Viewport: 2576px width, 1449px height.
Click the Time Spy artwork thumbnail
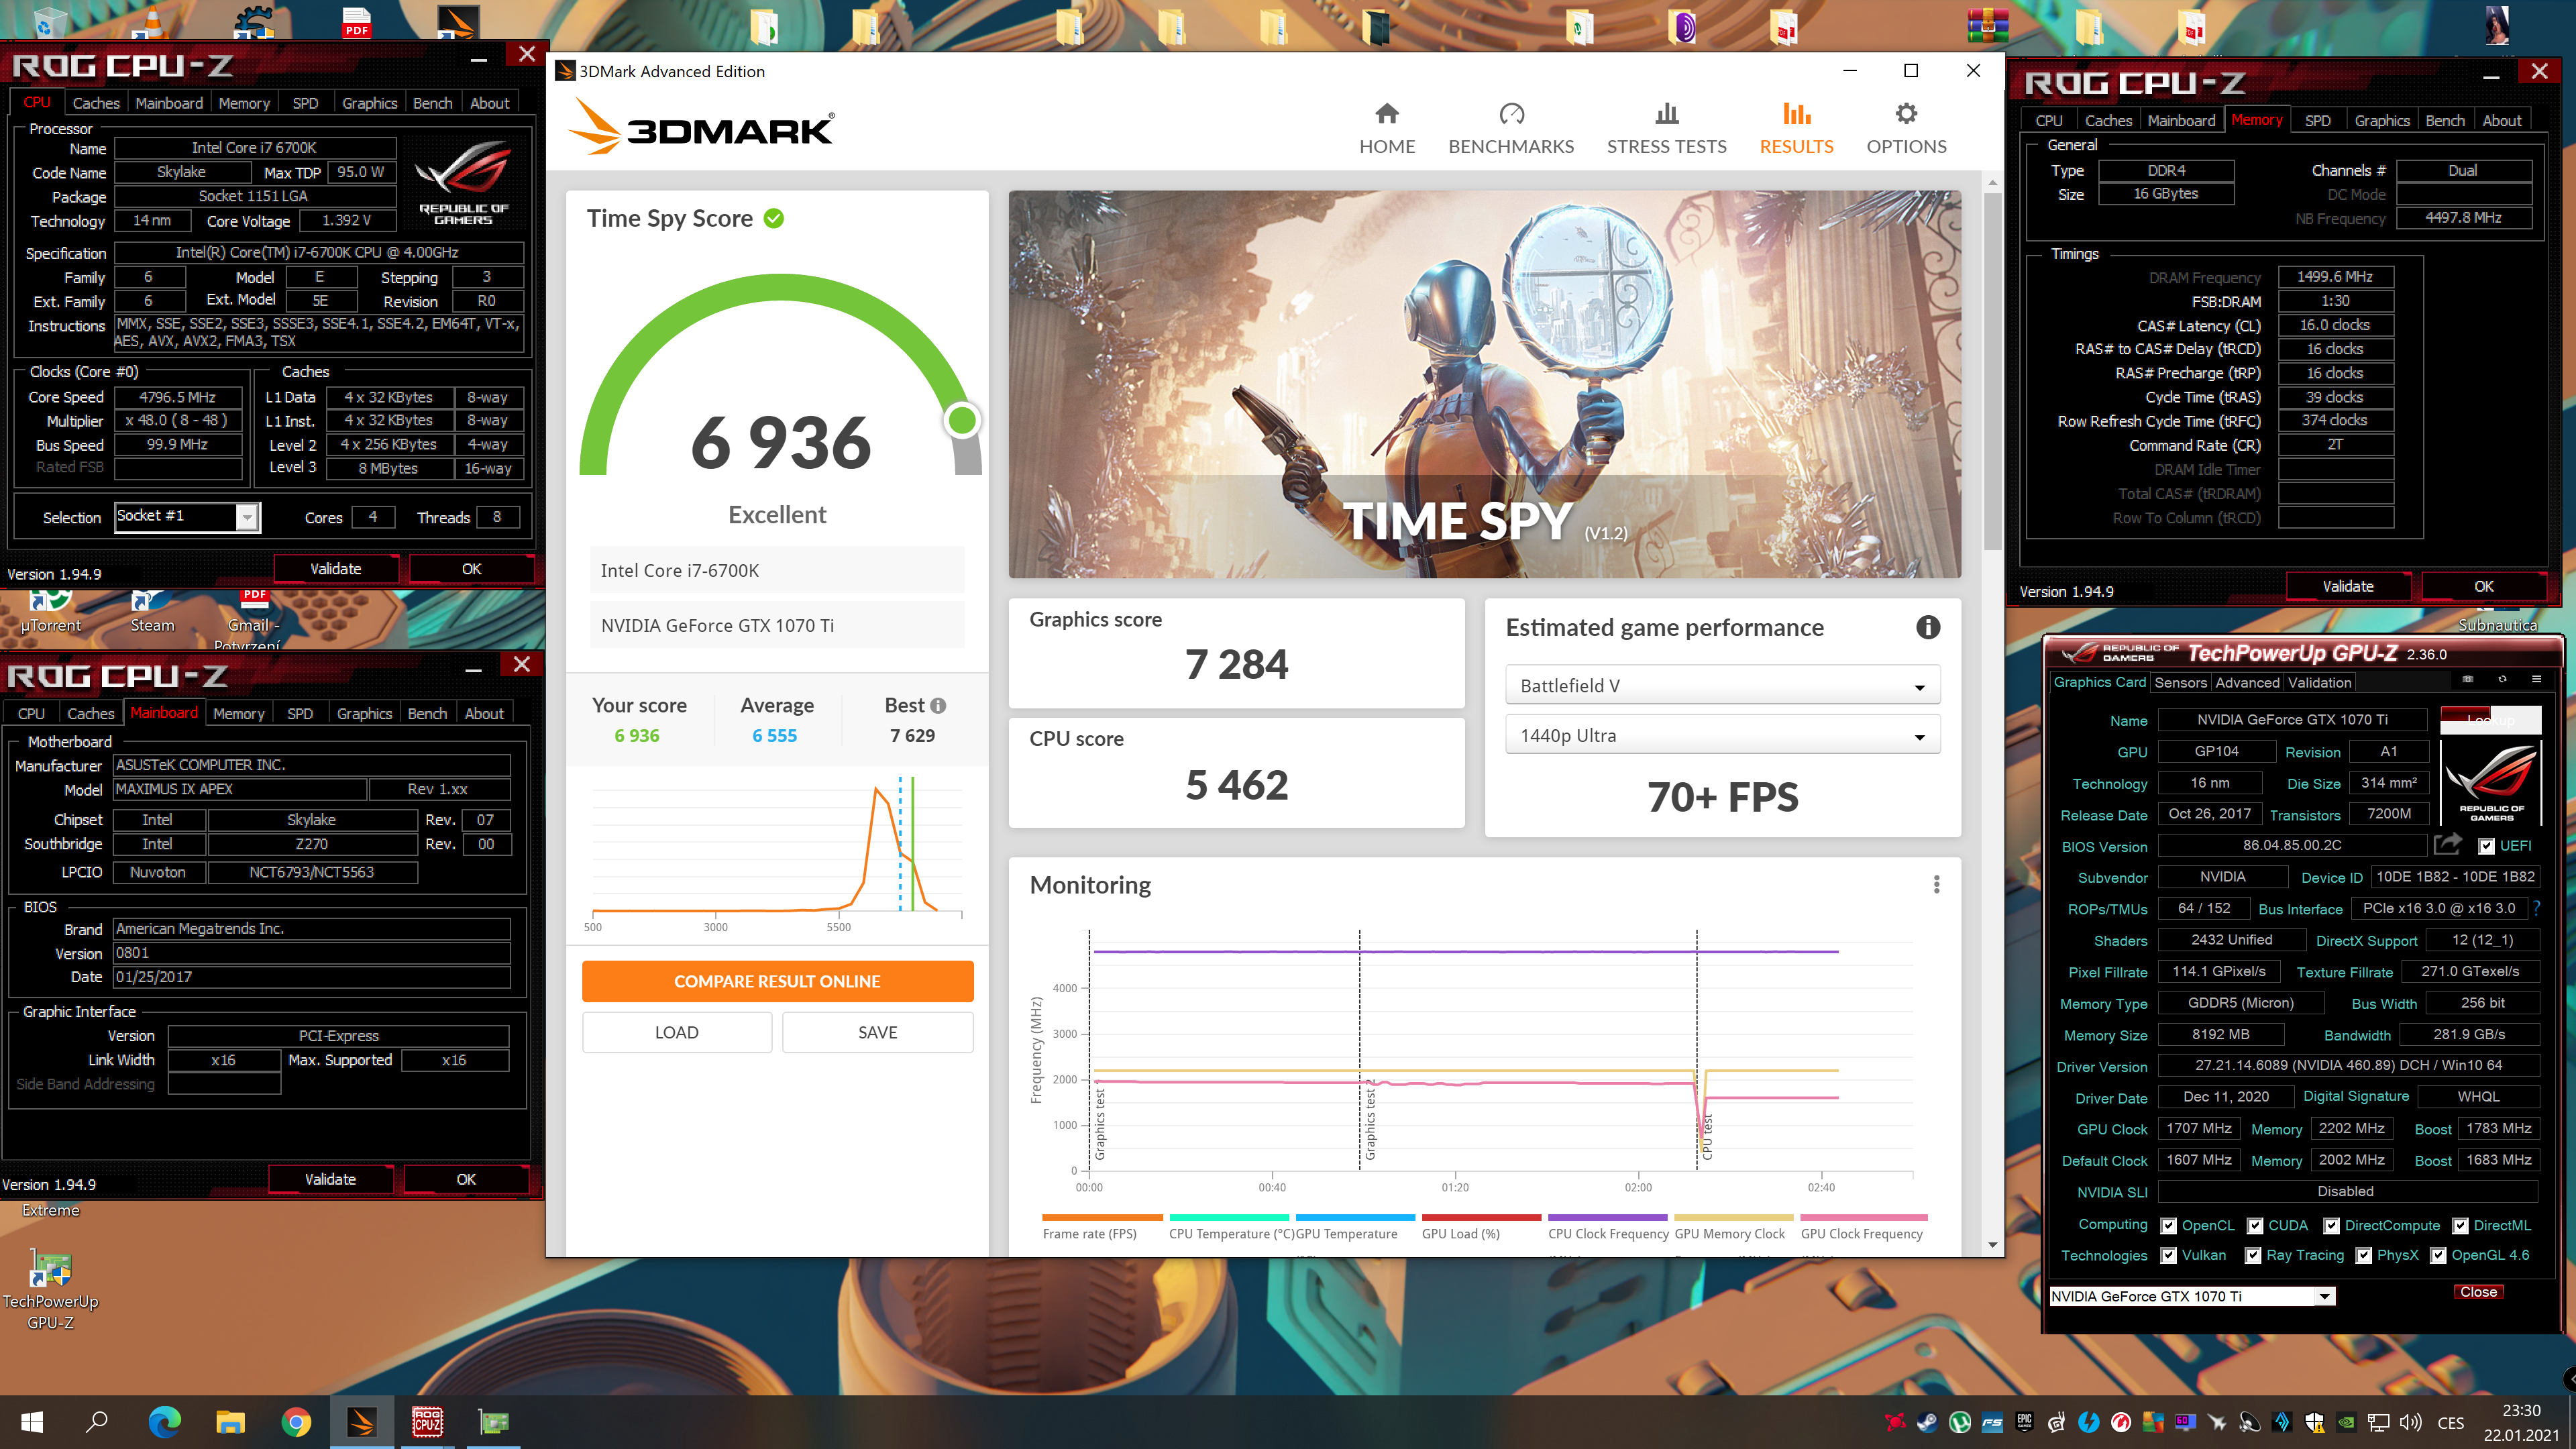click(x=1484, y=384)
